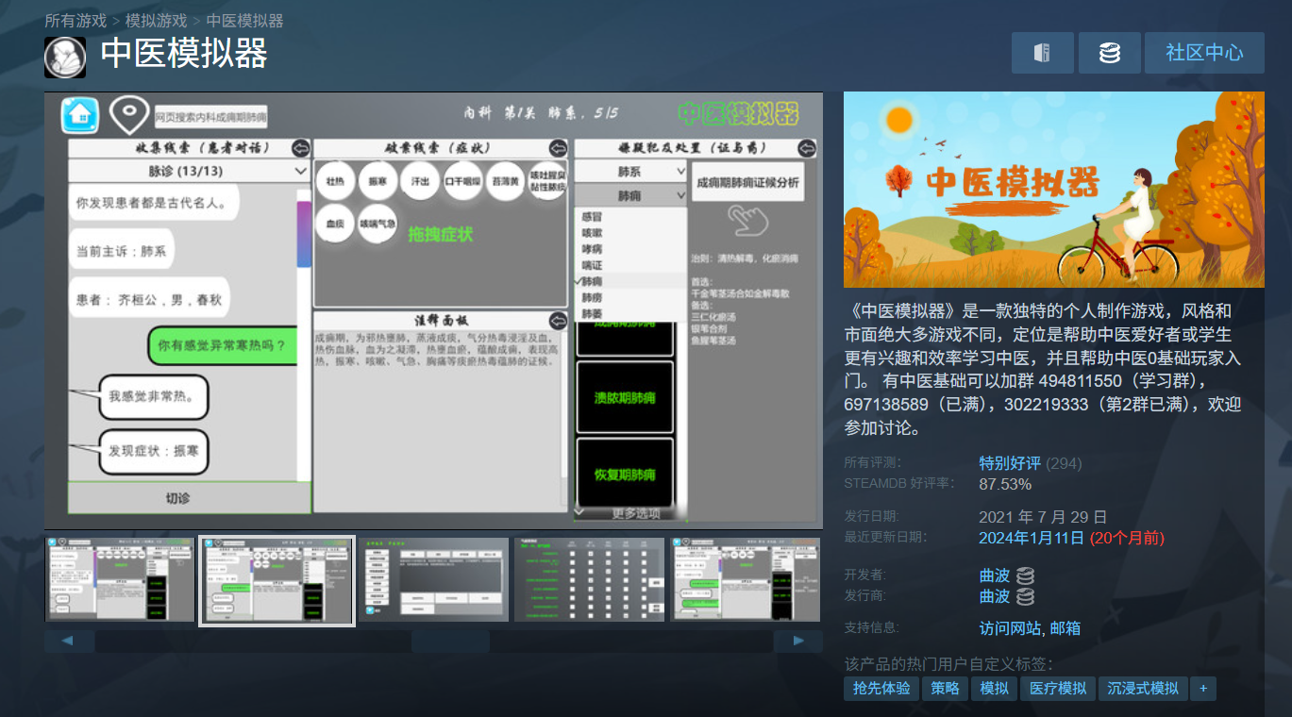Click 你有感觉异常寒热吗？ green chat bubble
Viewport: 1292px width, 717px height.
222,345
